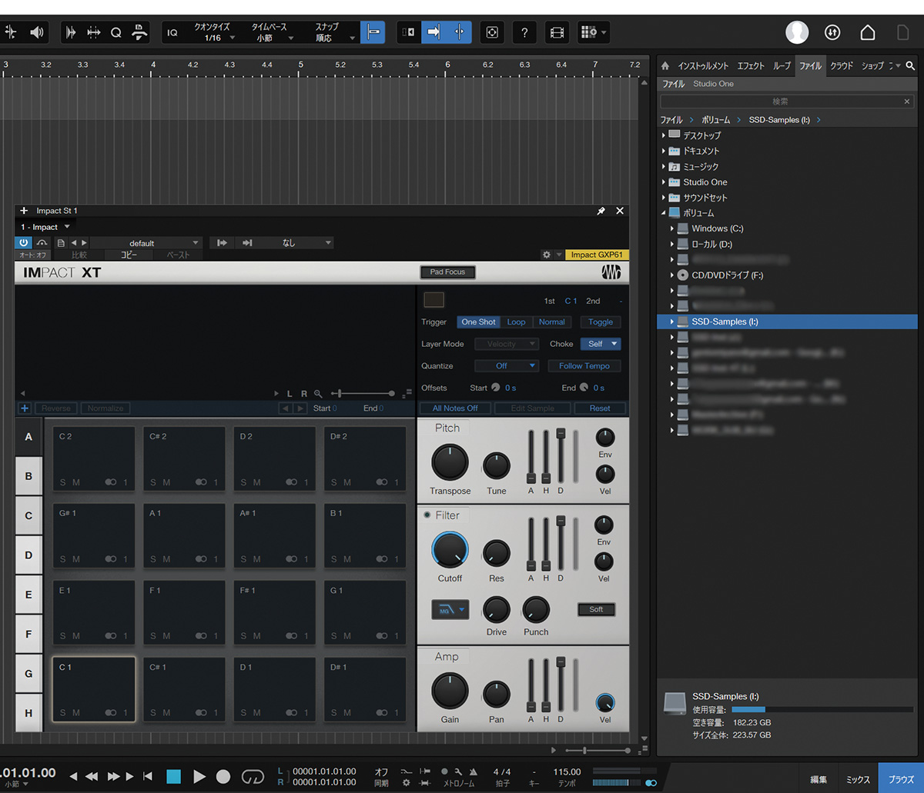Switch to the インストゥルメント browser tab
Viewport: 924px width, 793px height.
[703, 66]
